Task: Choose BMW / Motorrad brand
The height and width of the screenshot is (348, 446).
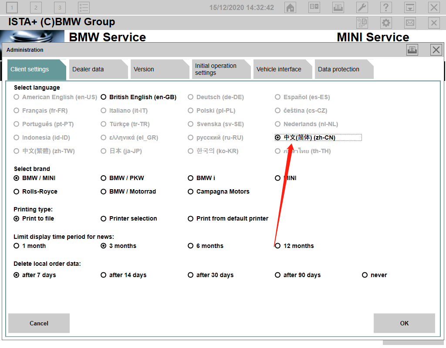Action: pos(104,192)
